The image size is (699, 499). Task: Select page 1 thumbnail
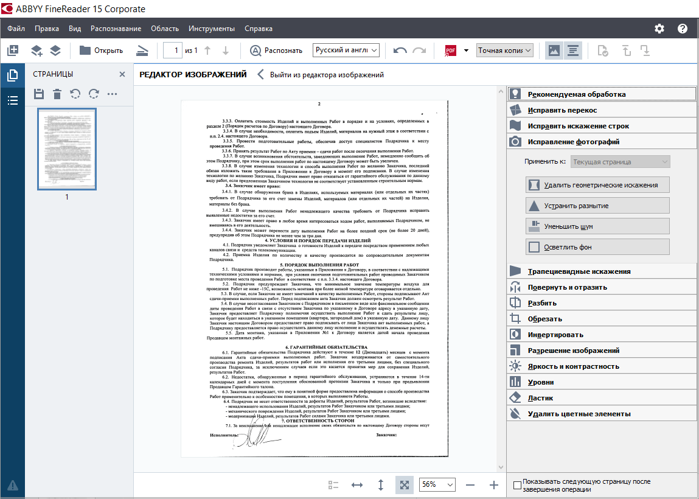coord(67,149)
